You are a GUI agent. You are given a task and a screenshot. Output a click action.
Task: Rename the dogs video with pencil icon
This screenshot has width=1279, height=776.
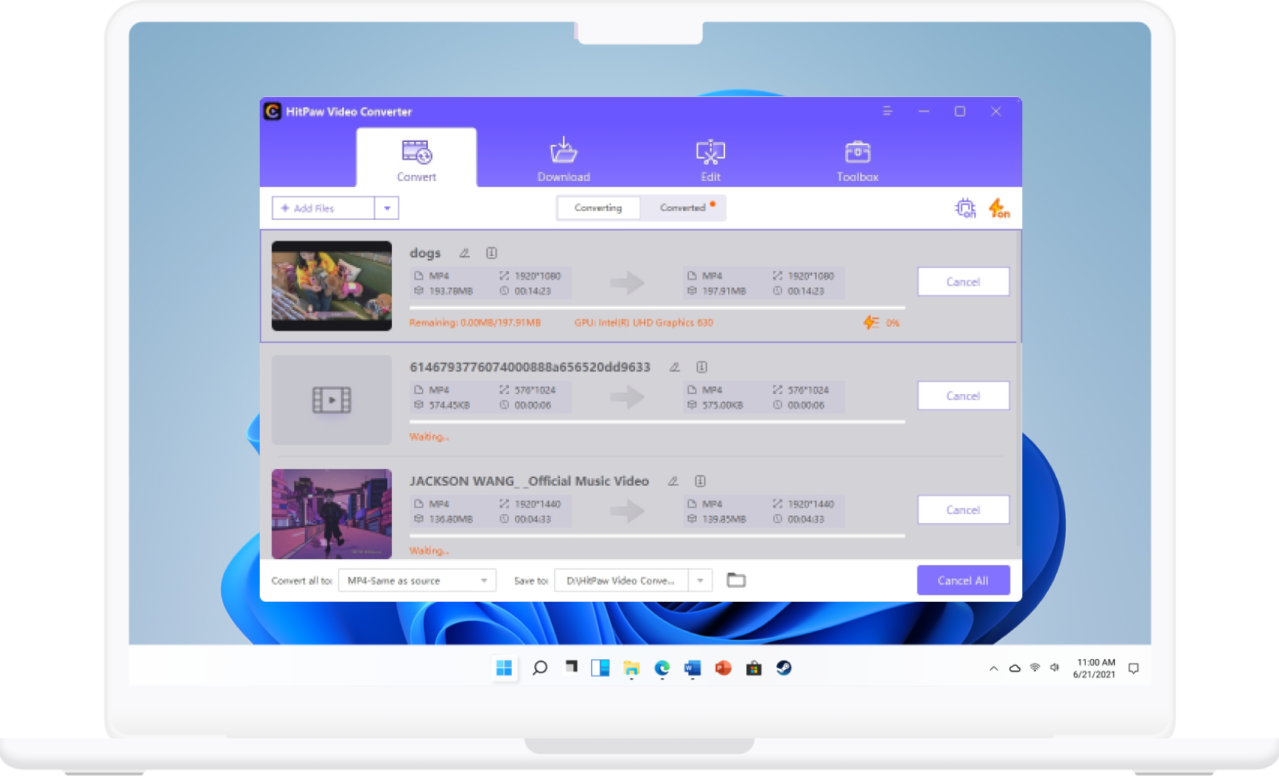click(465, 253)
